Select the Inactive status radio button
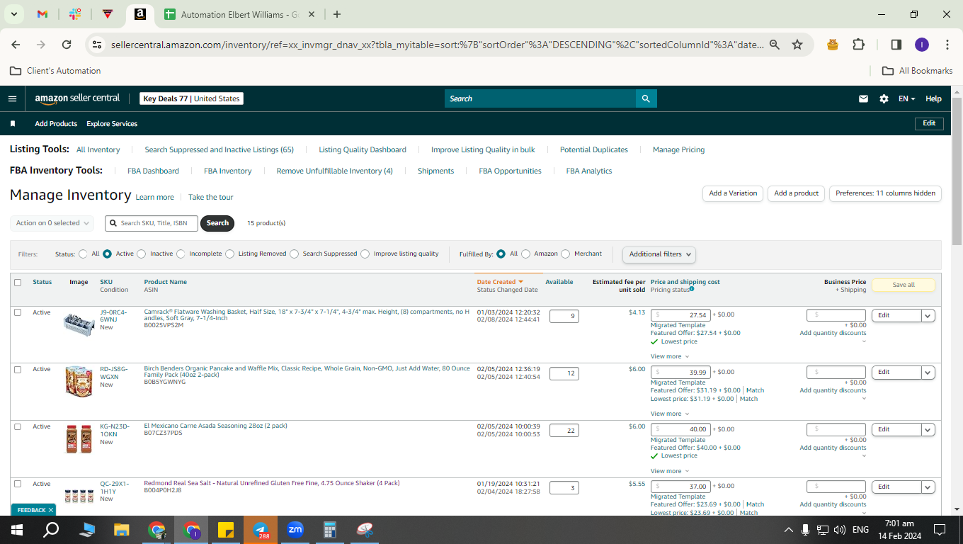The width and height of the screenshot is (963, 544). point(142,254)
